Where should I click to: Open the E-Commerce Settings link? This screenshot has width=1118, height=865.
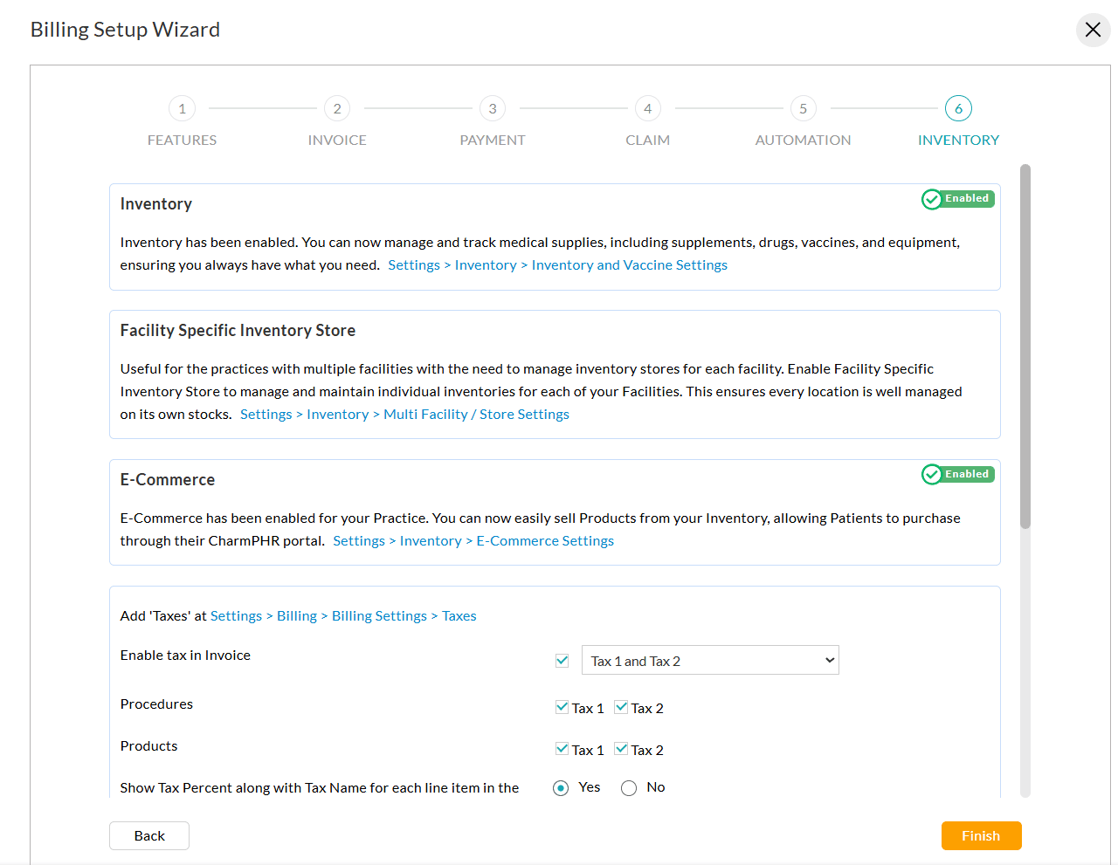pyautogui.click(x=544, y=540)
